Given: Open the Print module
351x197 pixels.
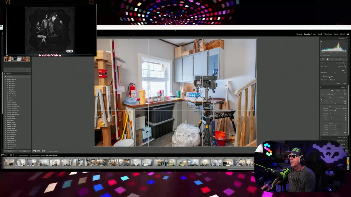Looking at the screenshot, I should point(336,34).
